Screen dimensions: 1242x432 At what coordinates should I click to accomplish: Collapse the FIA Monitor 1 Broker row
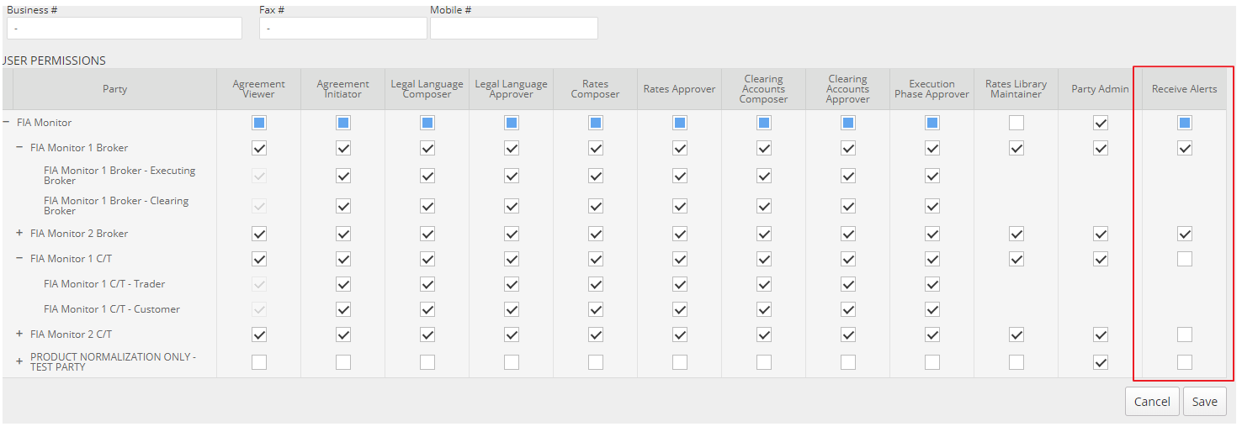coord(19,148)
